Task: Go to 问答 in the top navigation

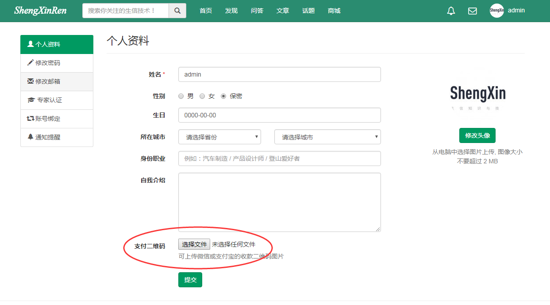Action: pos(257,11)
